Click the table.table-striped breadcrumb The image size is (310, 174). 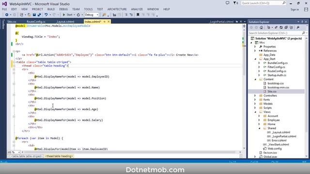[26, 156]
